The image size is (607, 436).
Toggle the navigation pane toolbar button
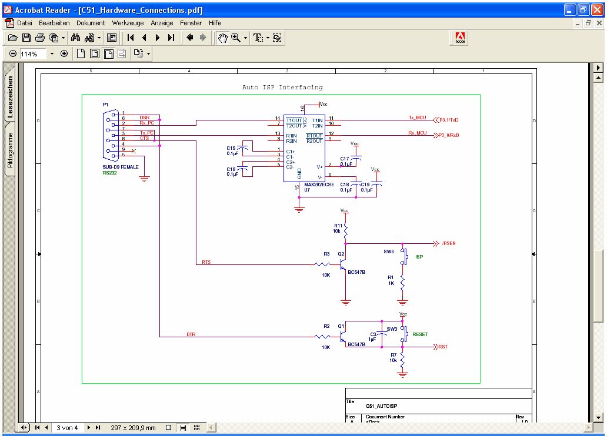click(112, 38)
